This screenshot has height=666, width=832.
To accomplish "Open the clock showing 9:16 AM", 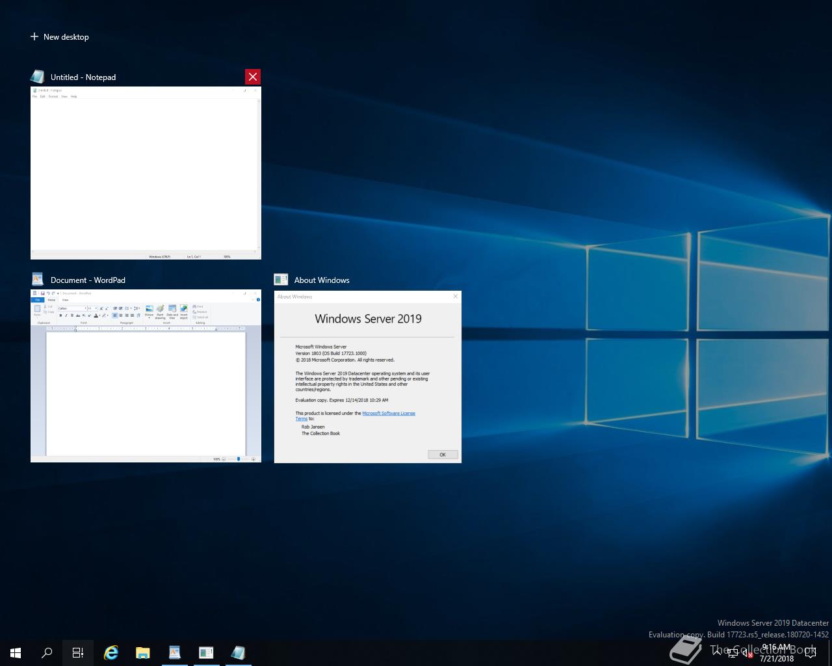I will (x=777, y=653).
